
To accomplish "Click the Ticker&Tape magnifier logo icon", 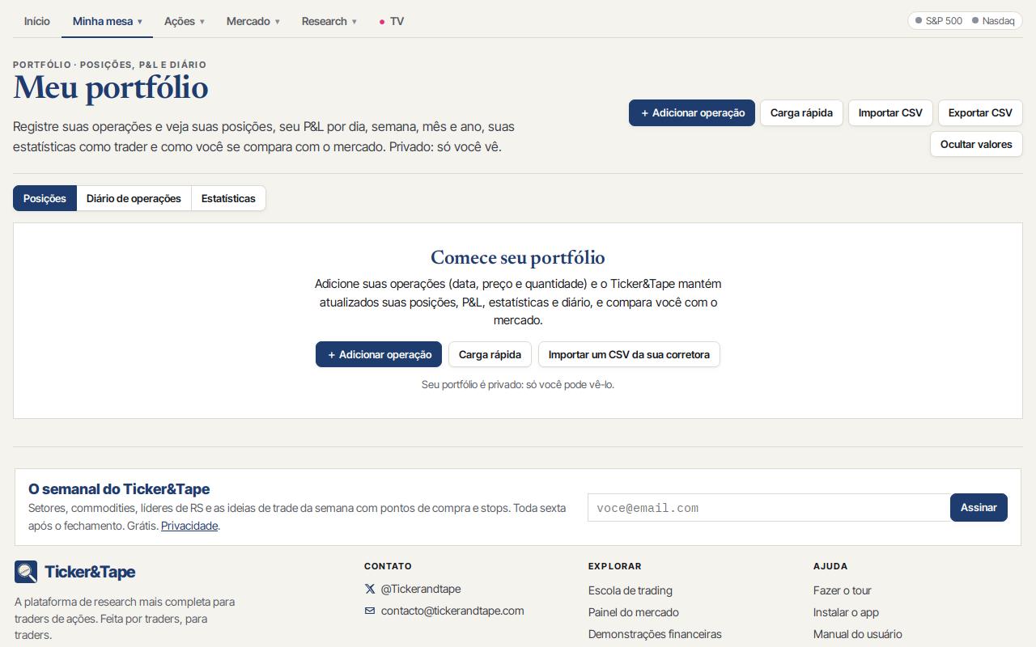I will point(26,572).
